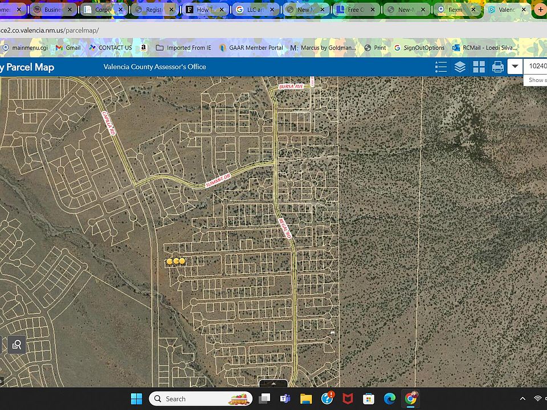547x410 pixels.
Task: Switch to the flexmls browser tab
Action: 454,9
